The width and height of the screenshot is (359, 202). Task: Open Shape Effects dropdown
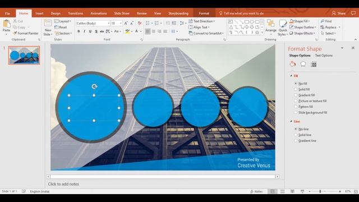point(302,33)
